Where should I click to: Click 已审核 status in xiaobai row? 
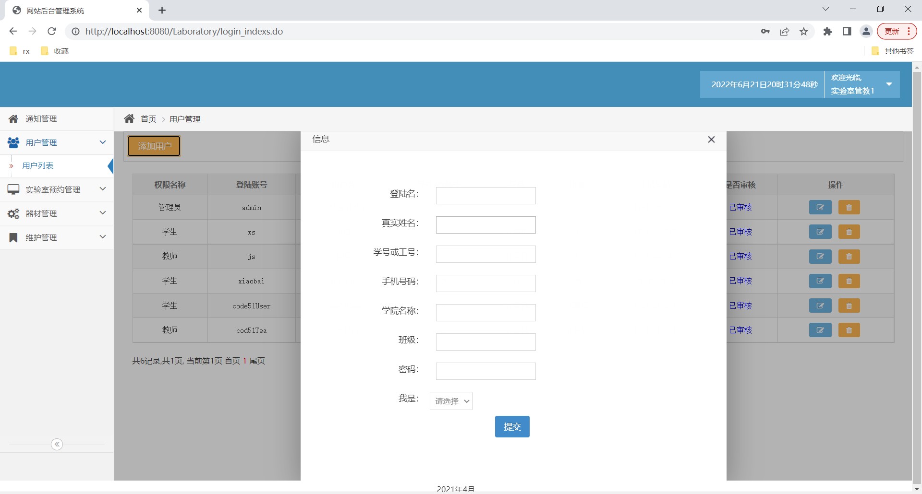pyautogui.click(x=740, y=281)
